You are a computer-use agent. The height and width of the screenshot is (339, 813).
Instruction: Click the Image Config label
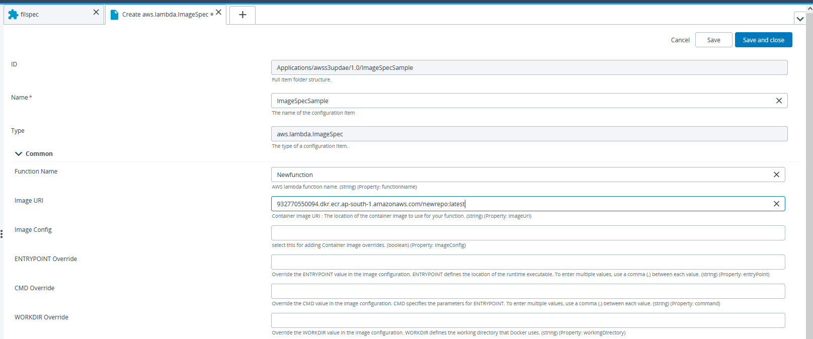[33, 230]
